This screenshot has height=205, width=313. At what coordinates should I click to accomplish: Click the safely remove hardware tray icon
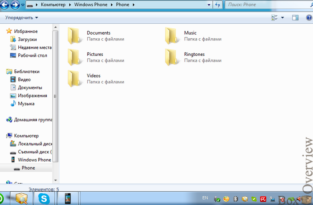tap(217, 199)
